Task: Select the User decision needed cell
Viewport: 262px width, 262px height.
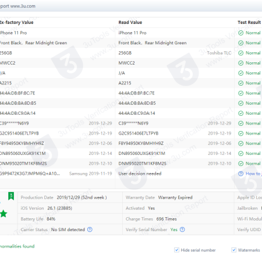Action: [x=140, y=174]
